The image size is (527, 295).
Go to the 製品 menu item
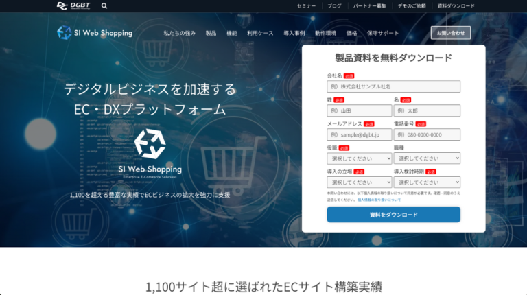coord(211,33)
